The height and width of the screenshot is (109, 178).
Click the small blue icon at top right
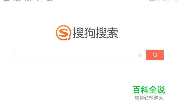tap(164, 0)
